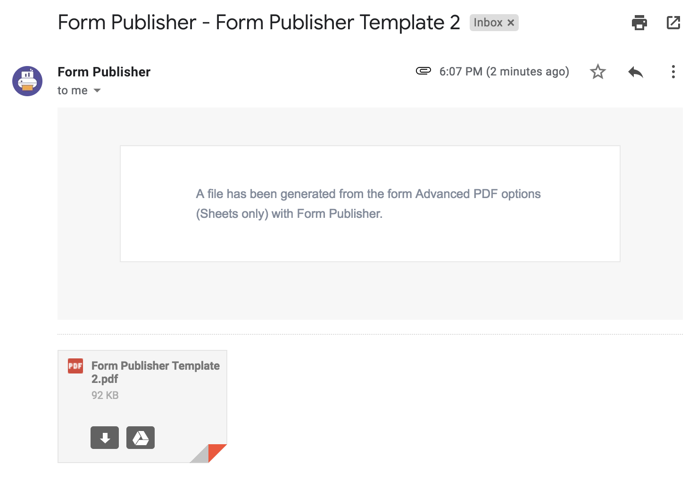Open the three-dot More options menu
This screenshot has width=697, height=481.
pyautogui.click(x=673, y=72)
